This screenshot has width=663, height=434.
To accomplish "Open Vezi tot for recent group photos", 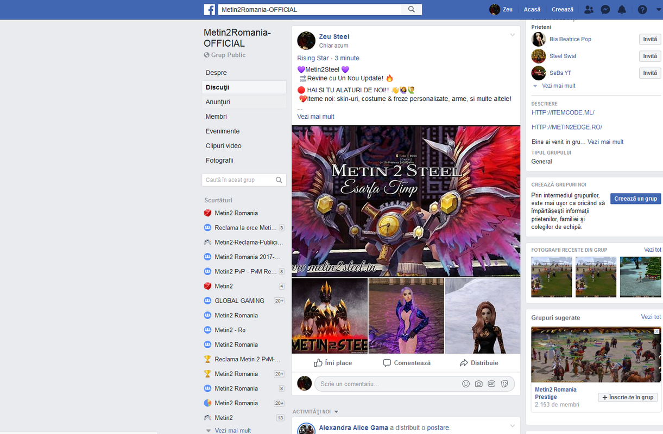I will point(653,250).
